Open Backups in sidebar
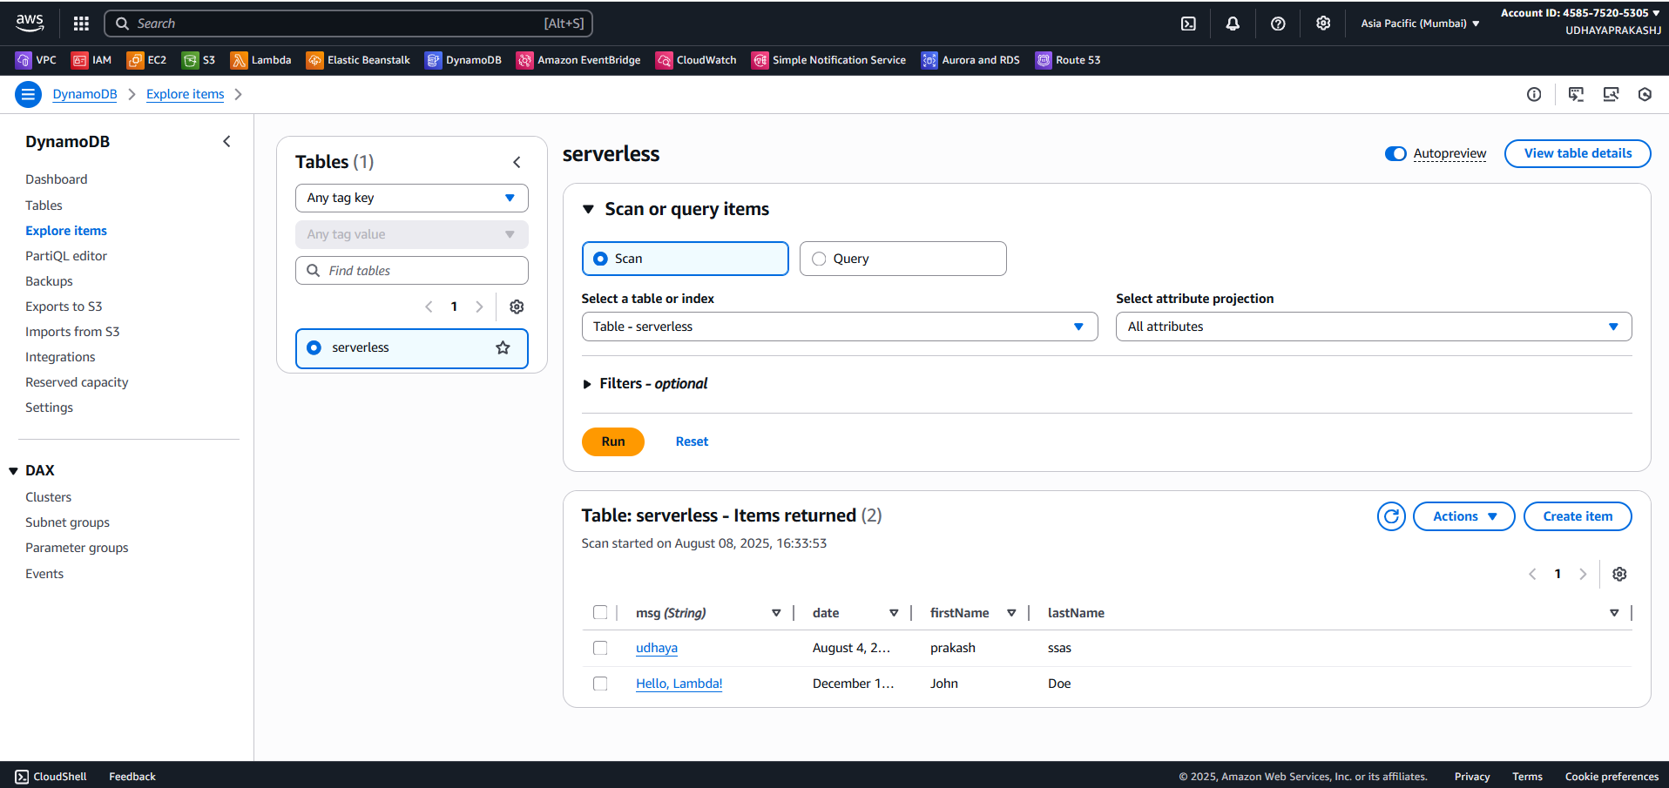Image resolution: width=1669 pixels, height=788 pixels. (49, 281)
